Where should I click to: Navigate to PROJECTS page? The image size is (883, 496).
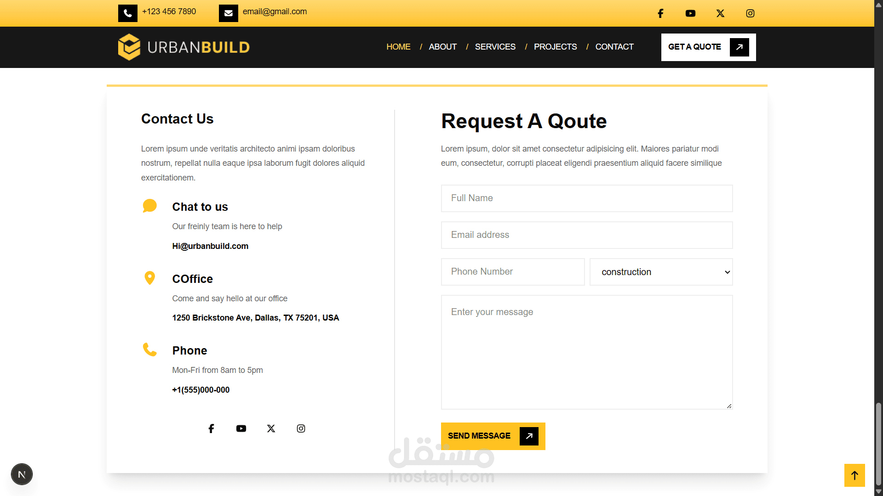tap(555, 47)
